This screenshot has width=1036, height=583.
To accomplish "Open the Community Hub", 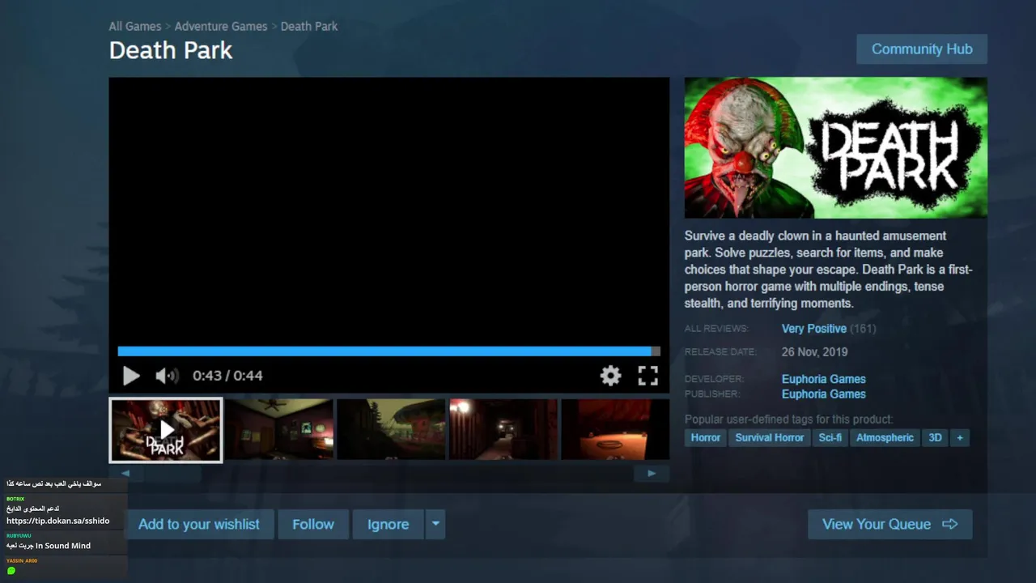I will click(922, 49).
